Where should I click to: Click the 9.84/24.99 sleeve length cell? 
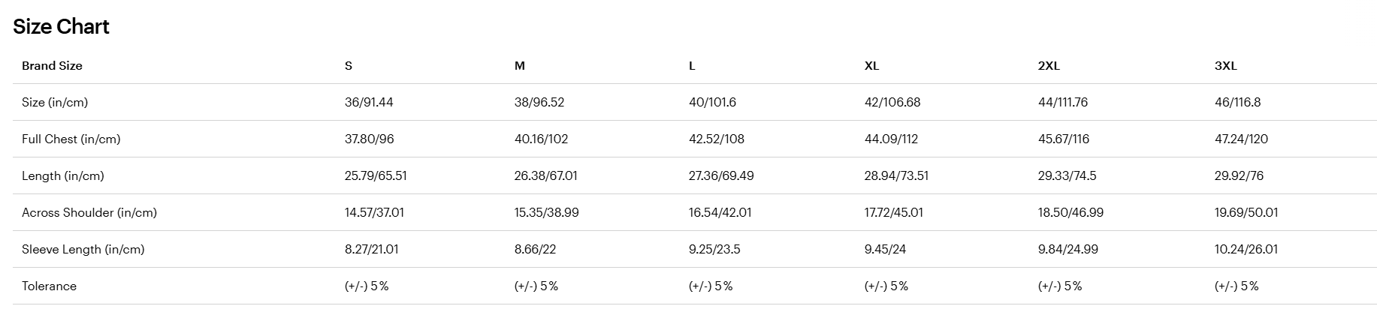(x=1068, y=249)
